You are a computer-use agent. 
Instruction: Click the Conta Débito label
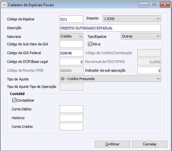21,109
